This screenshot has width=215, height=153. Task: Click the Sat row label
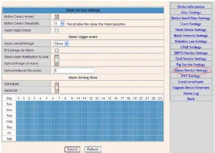click(9, 139)
